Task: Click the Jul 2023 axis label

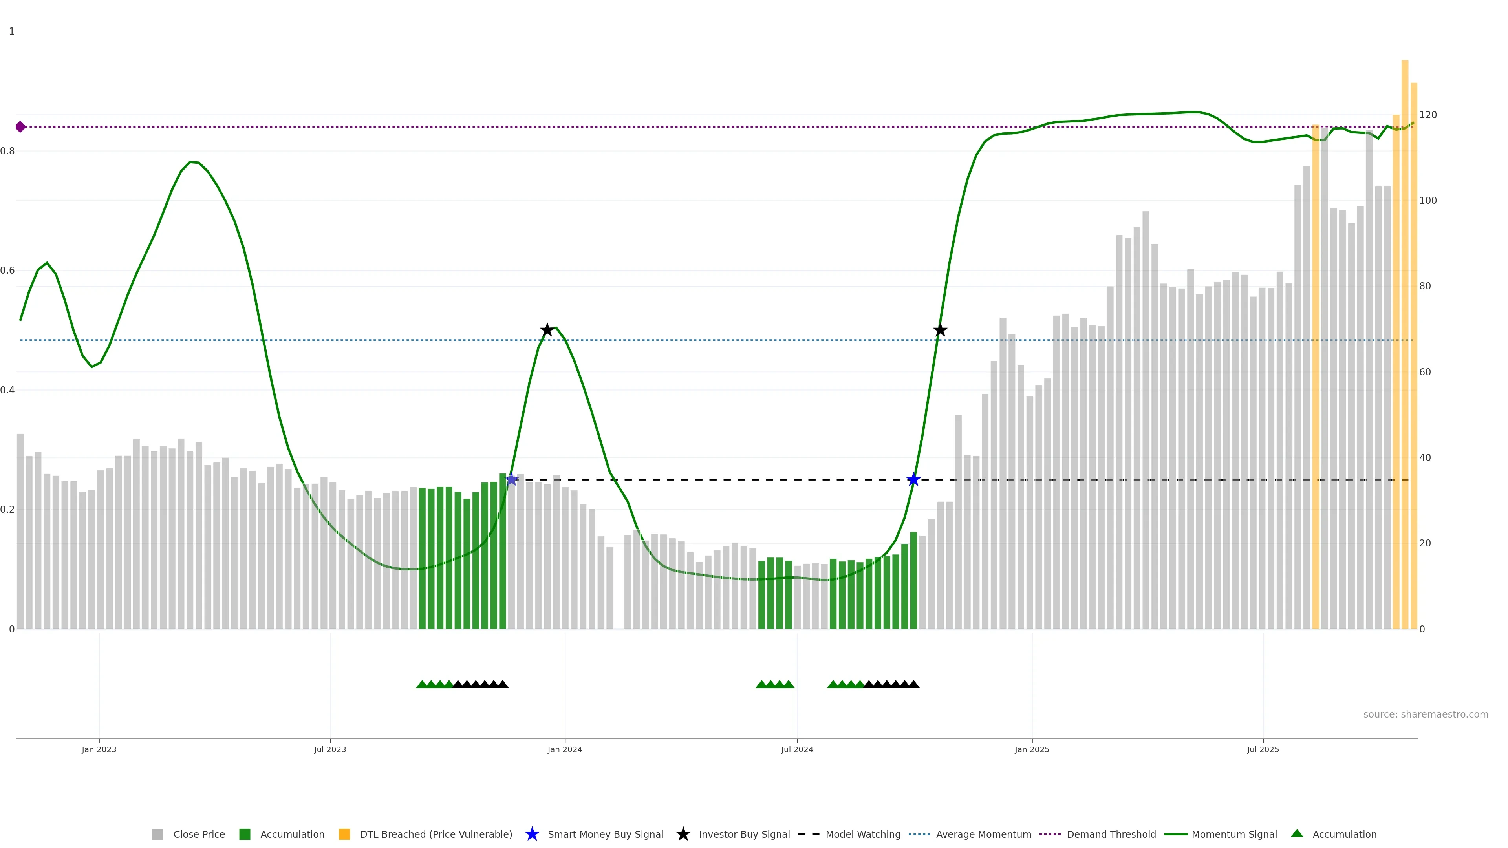Action: pyautogui.click(x=329, y=750)
